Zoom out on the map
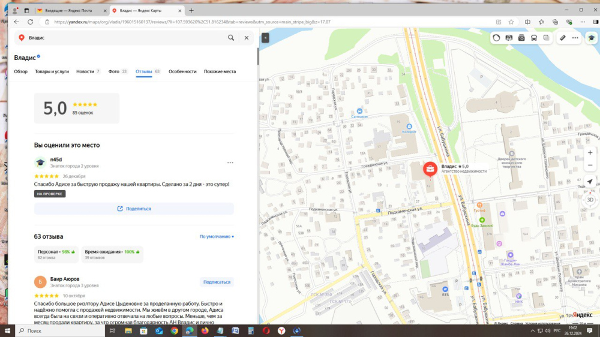The image size is (600, 337). tap(590, 166)
